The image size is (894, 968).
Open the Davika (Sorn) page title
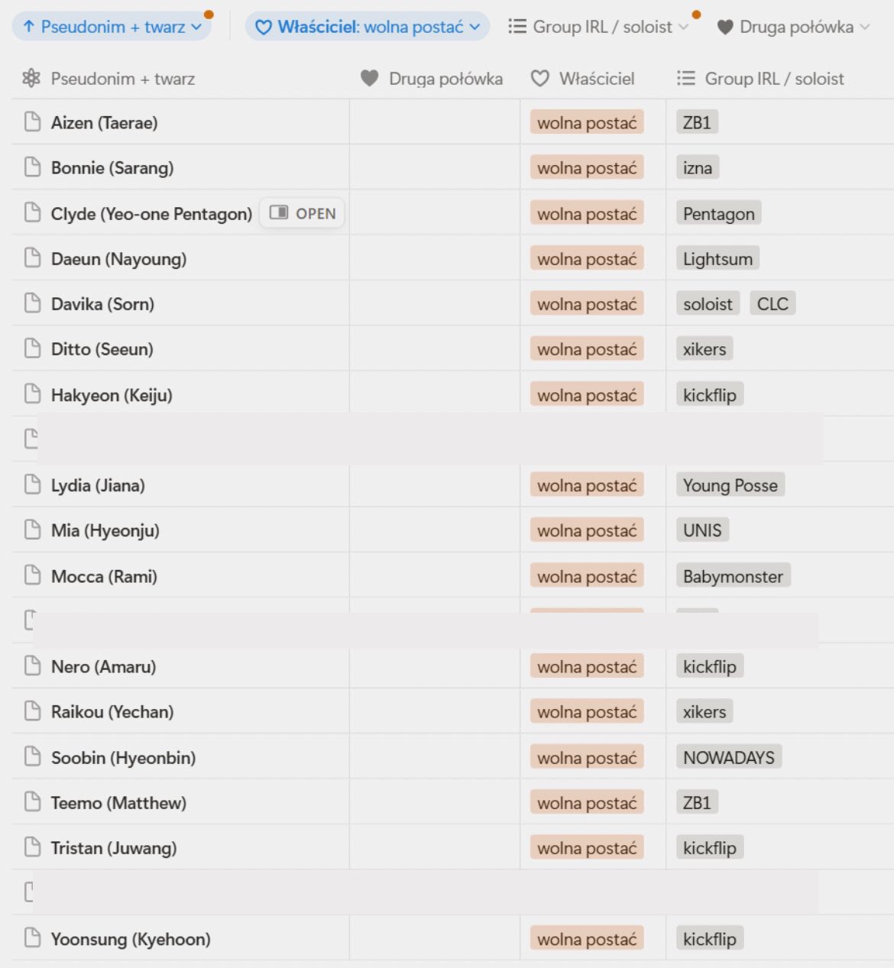click(102, 304)
